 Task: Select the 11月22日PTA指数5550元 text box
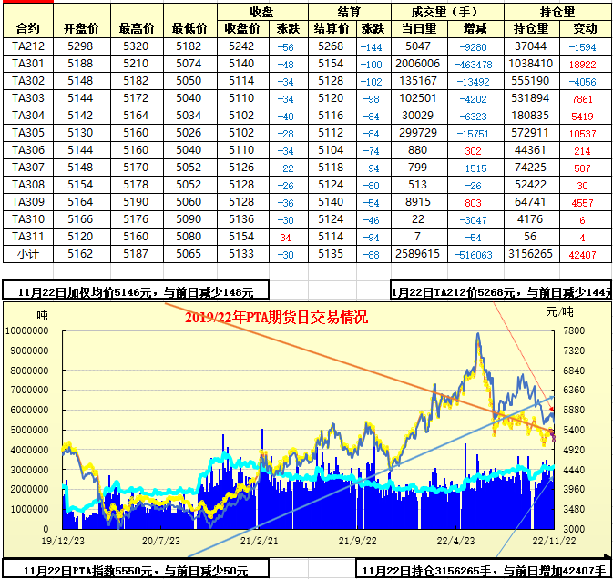(x=137, y=570)
